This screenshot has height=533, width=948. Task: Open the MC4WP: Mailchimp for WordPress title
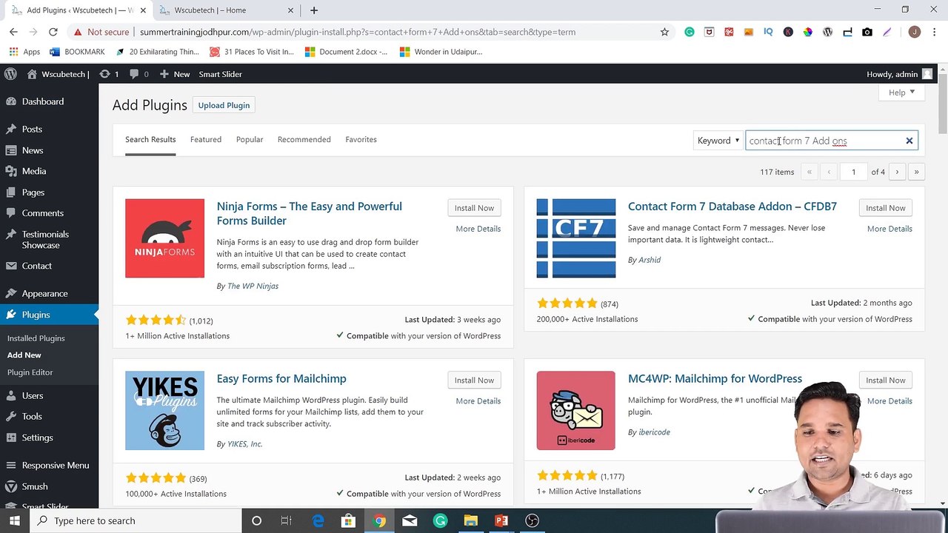click(715, 379)
